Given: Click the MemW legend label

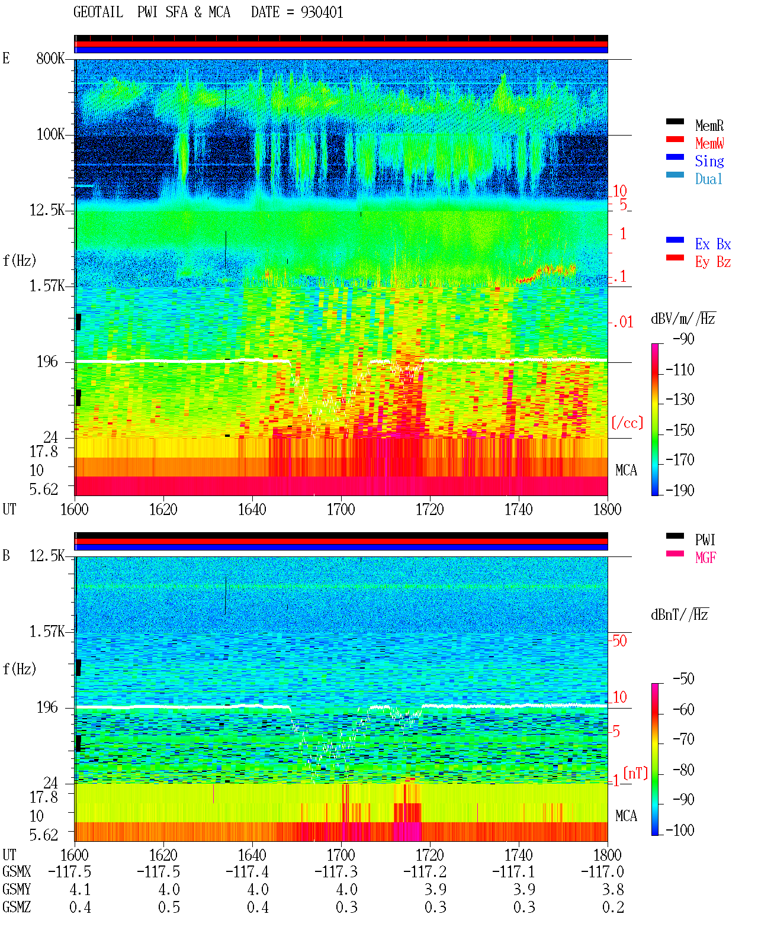Looking at the screenshot, I should point(709,143).
